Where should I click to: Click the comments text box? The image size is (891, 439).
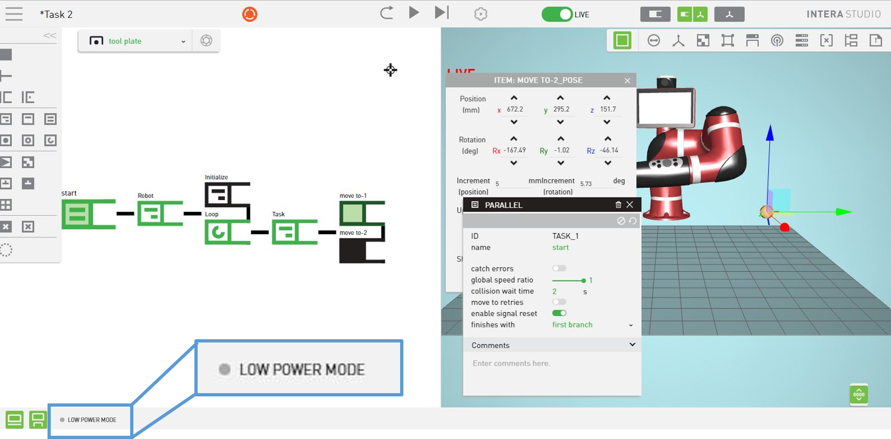pyautogui.click(x=552, y=373)
